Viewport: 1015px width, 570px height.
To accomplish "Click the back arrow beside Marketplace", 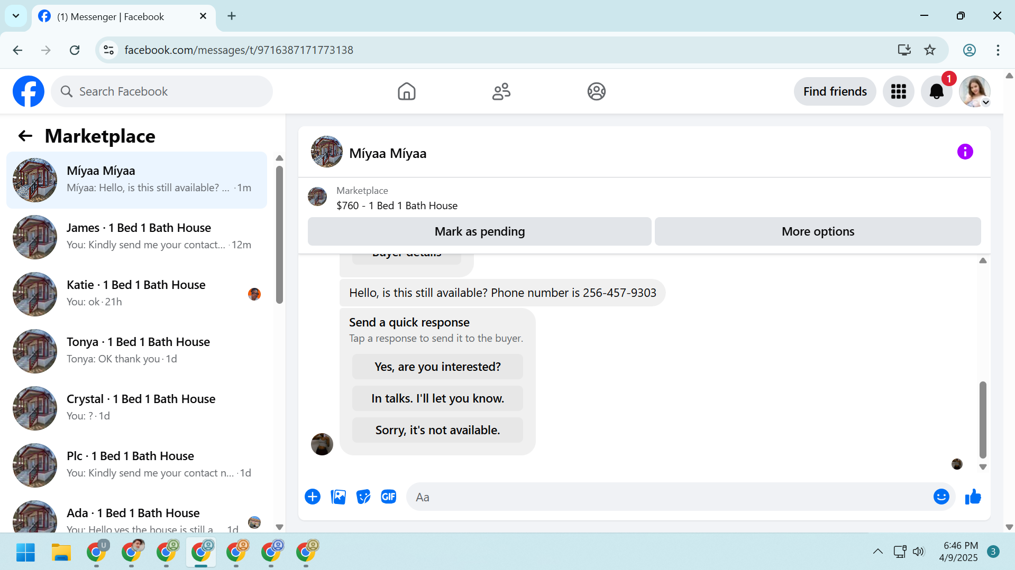I will coord(25,136).
